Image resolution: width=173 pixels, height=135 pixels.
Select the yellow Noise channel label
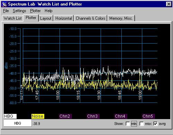38,116
